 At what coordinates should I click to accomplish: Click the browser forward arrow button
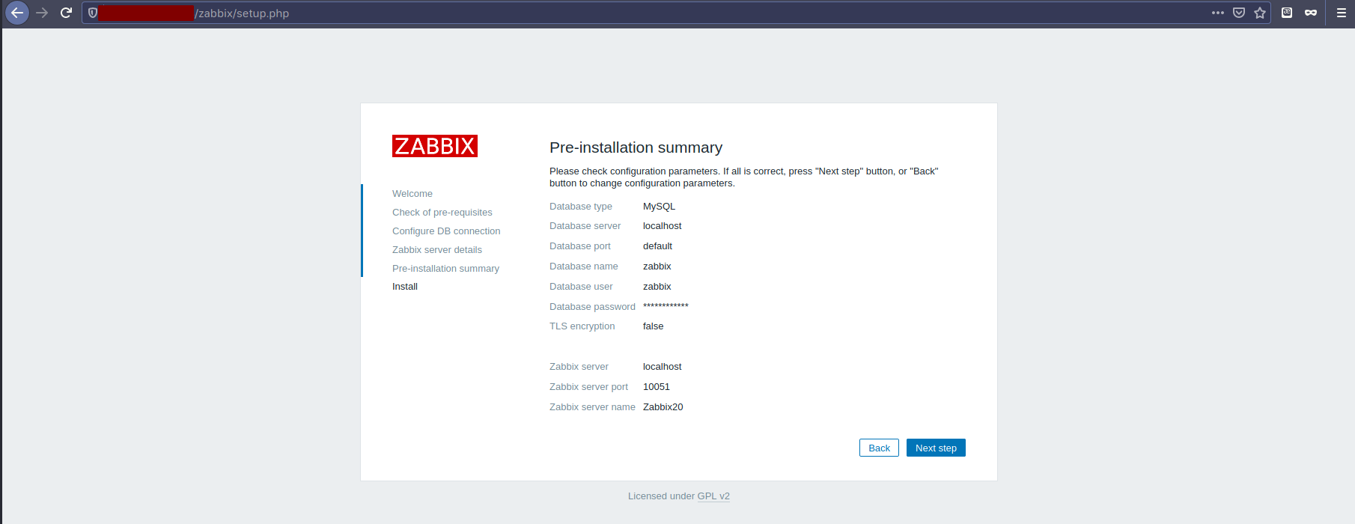coord(42,13)
